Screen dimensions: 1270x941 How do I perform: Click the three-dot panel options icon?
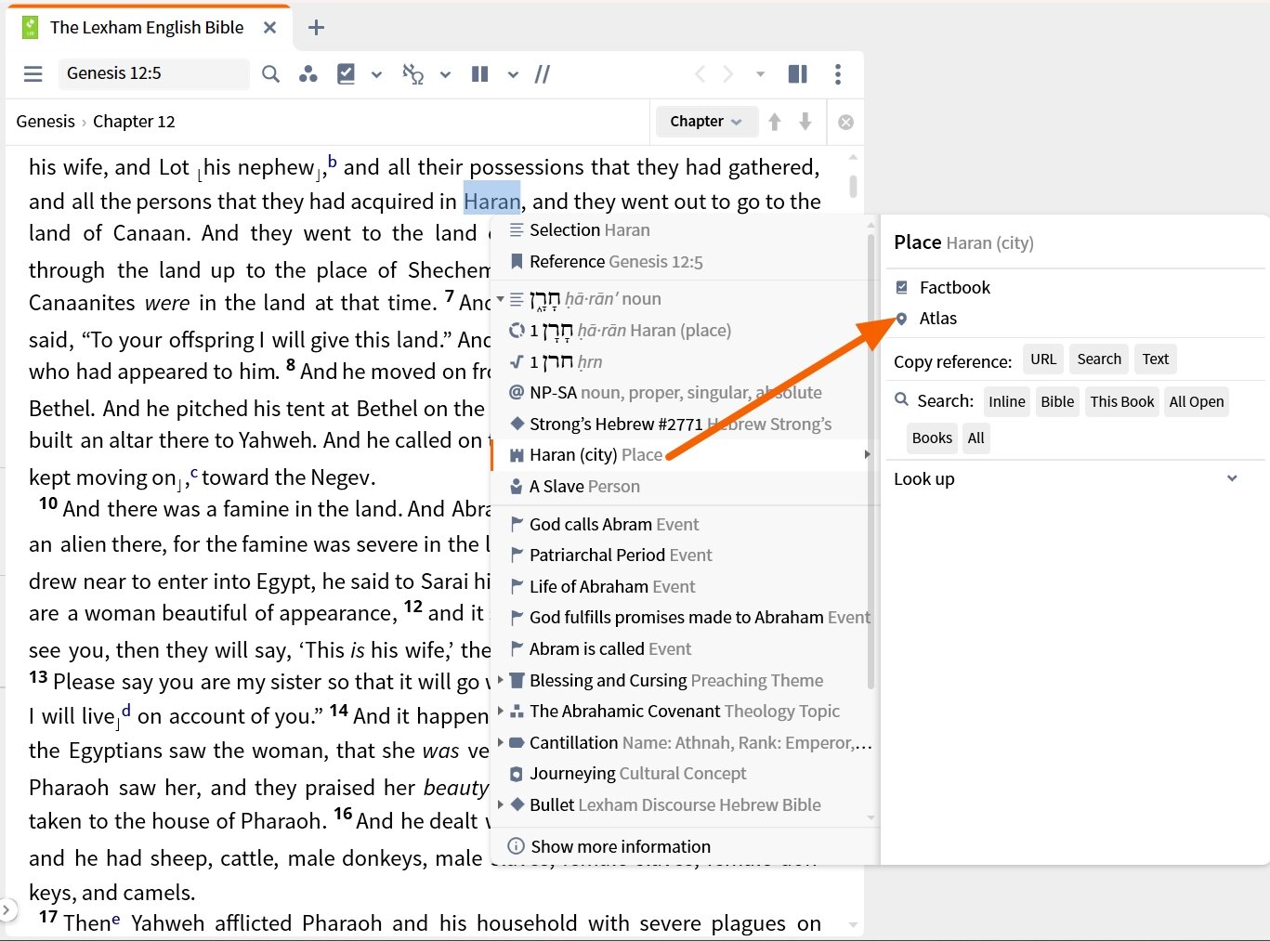pos(838,73)
